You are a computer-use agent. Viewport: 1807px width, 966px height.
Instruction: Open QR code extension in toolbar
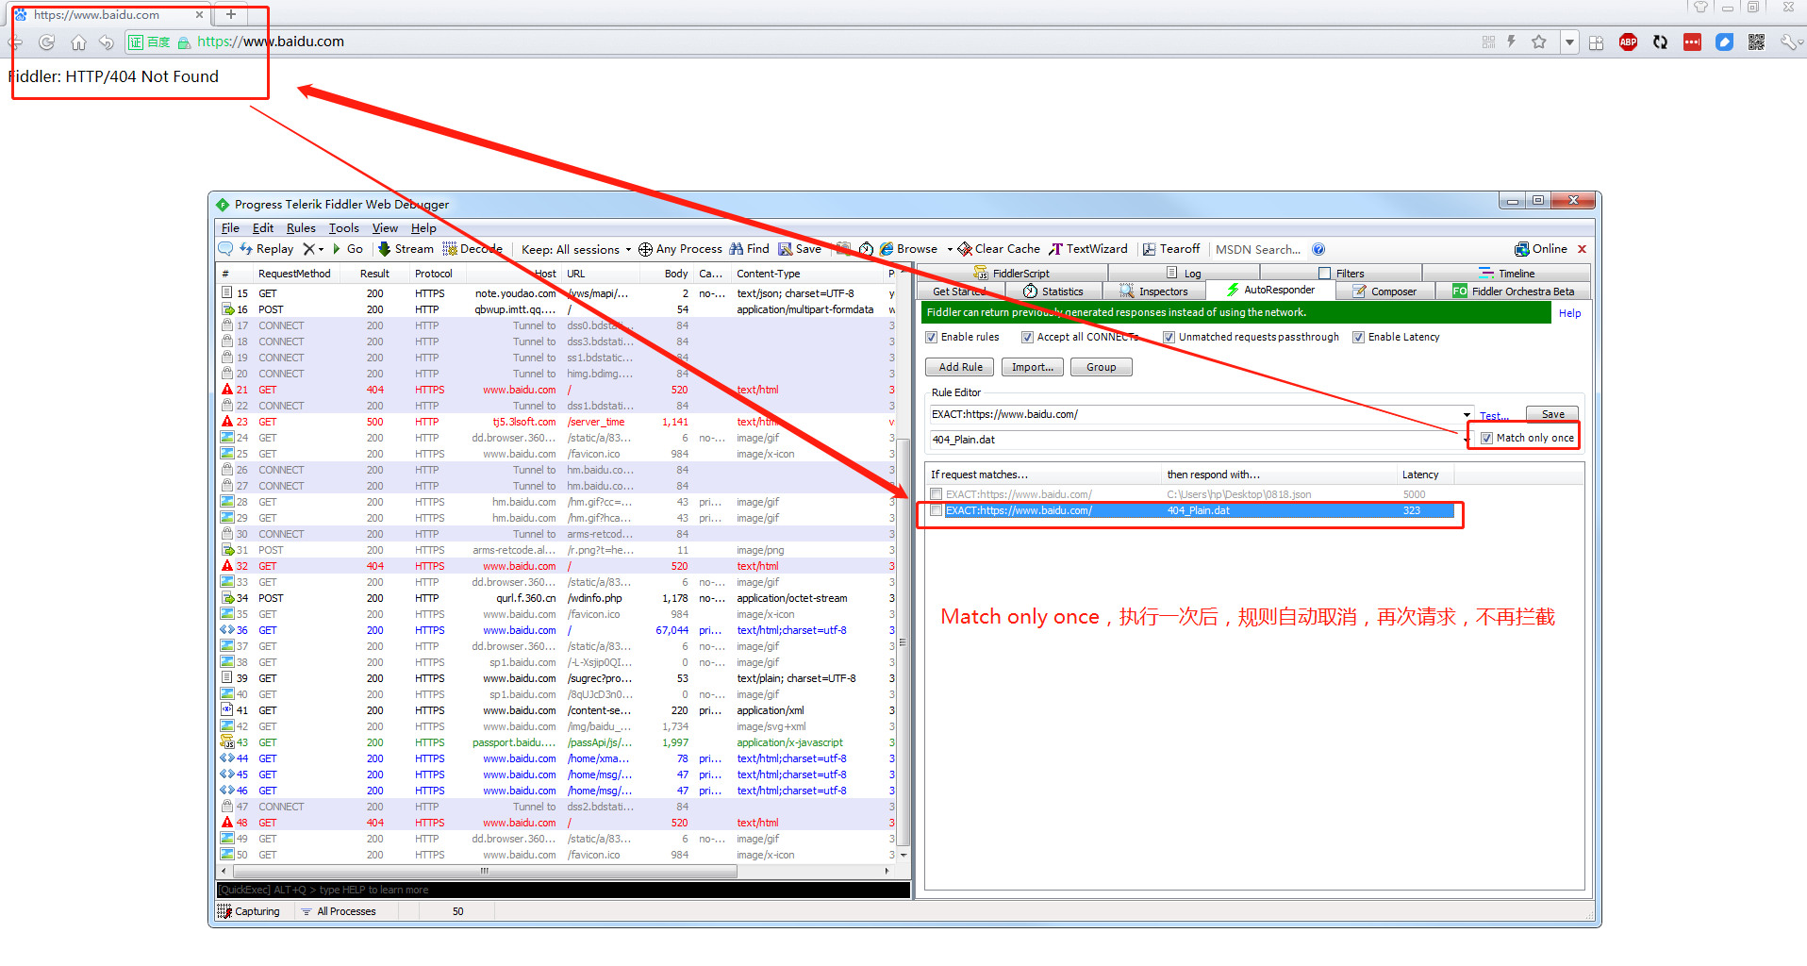coord(1756,42)
